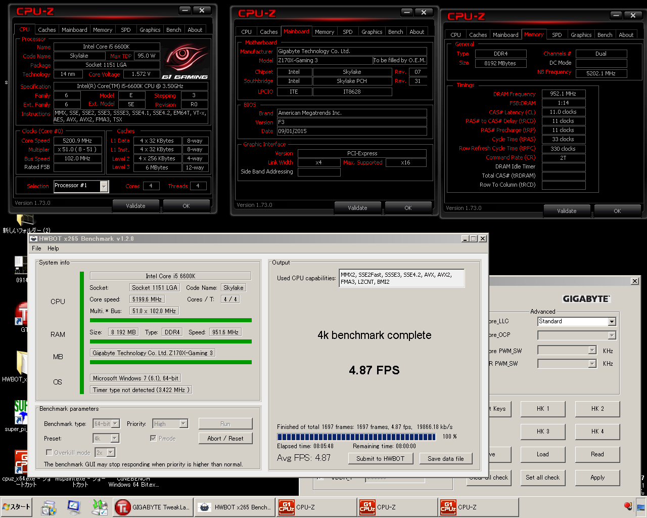
Task: Expand the OCP dropdown in GIGABYTE window
Action: 612,335
